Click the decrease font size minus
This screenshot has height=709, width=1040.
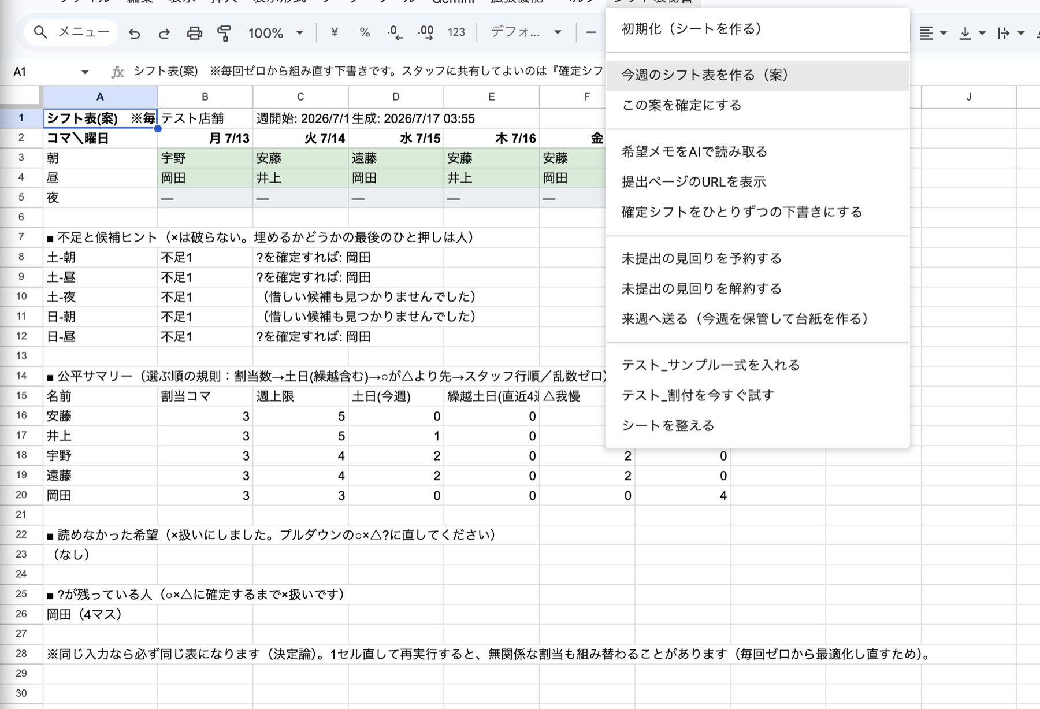[590, 33]
